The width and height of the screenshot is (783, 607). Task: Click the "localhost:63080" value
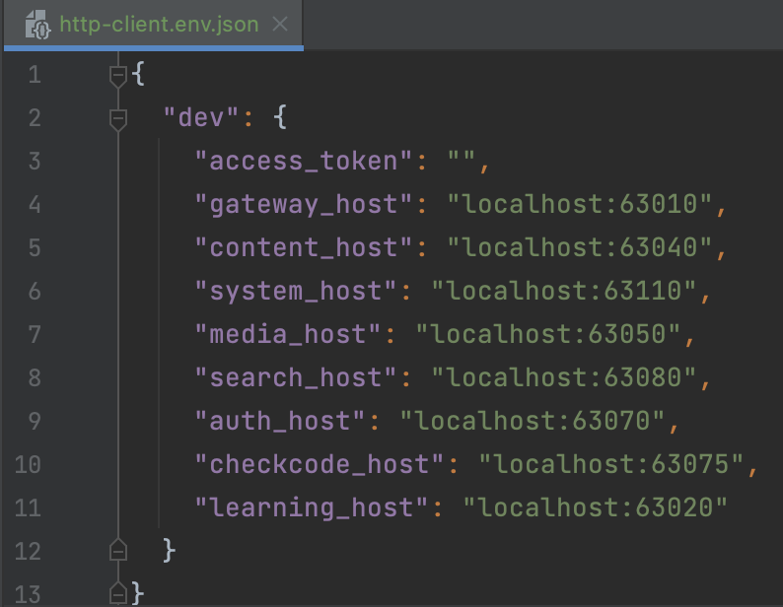point(564,377)
